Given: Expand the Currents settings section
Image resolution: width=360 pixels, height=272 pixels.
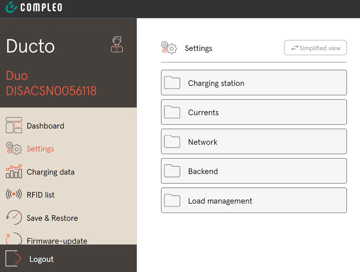Looking at the screenshot, I should (x=254, y=112).
